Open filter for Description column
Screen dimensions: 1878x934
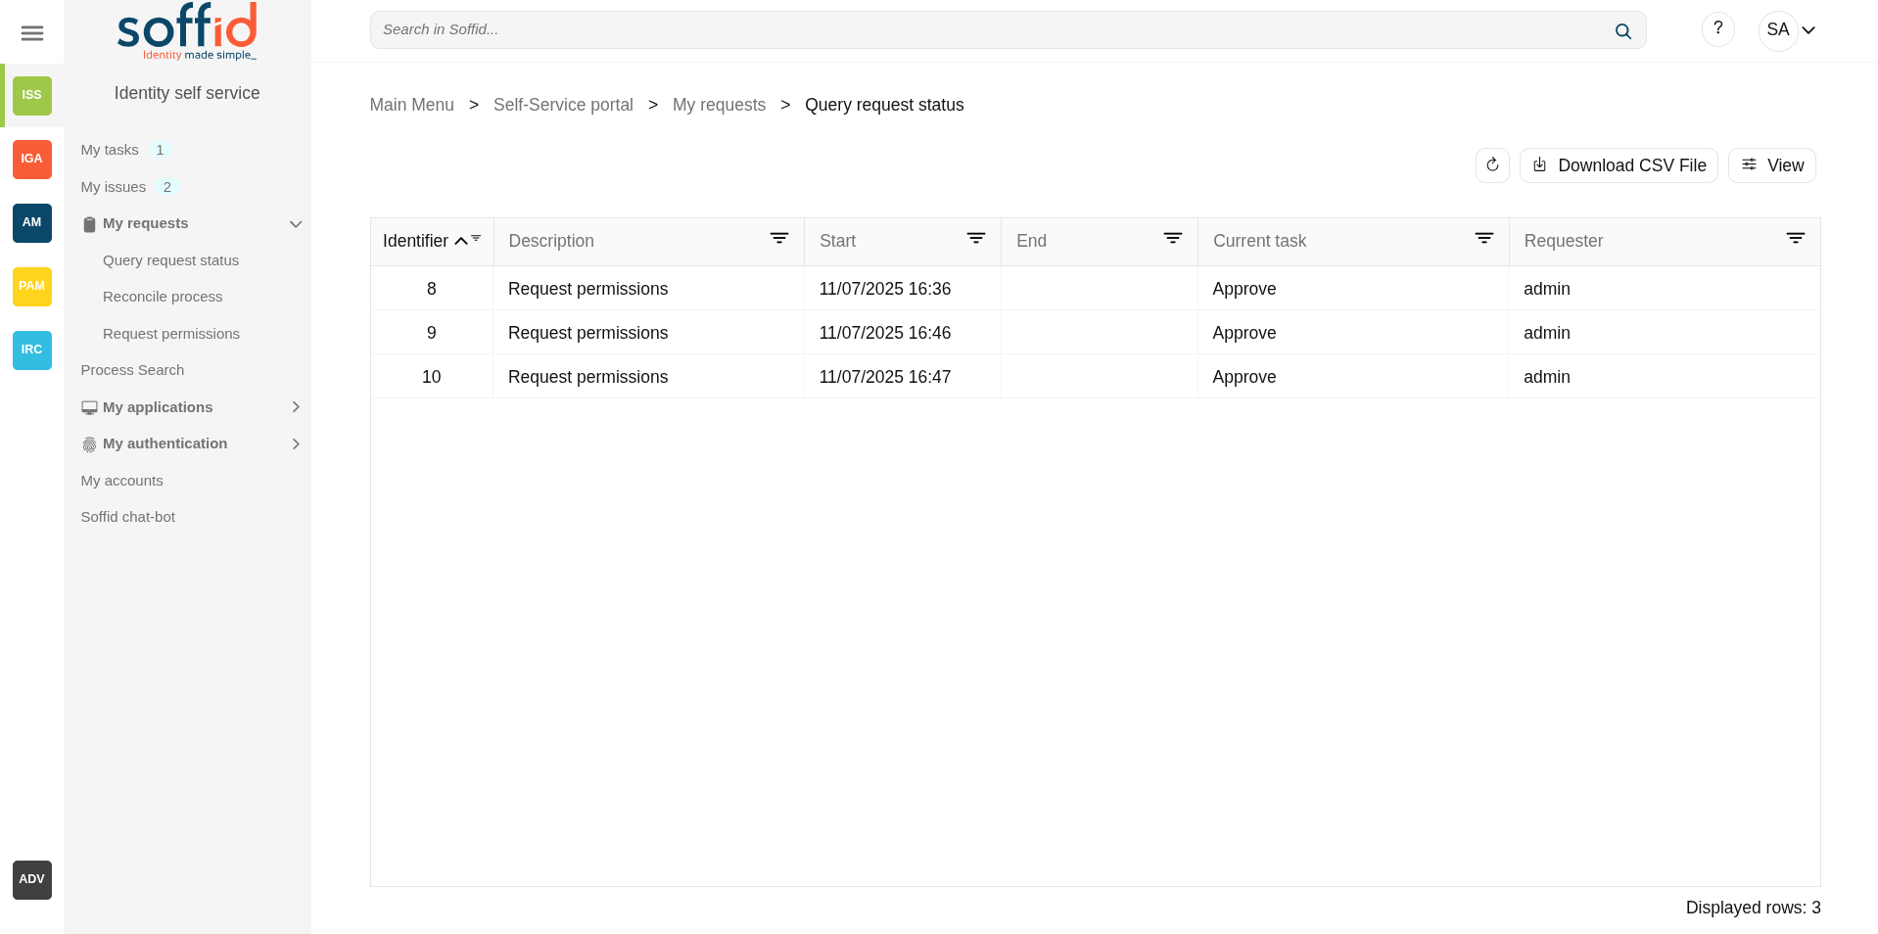tap(778, 239)
